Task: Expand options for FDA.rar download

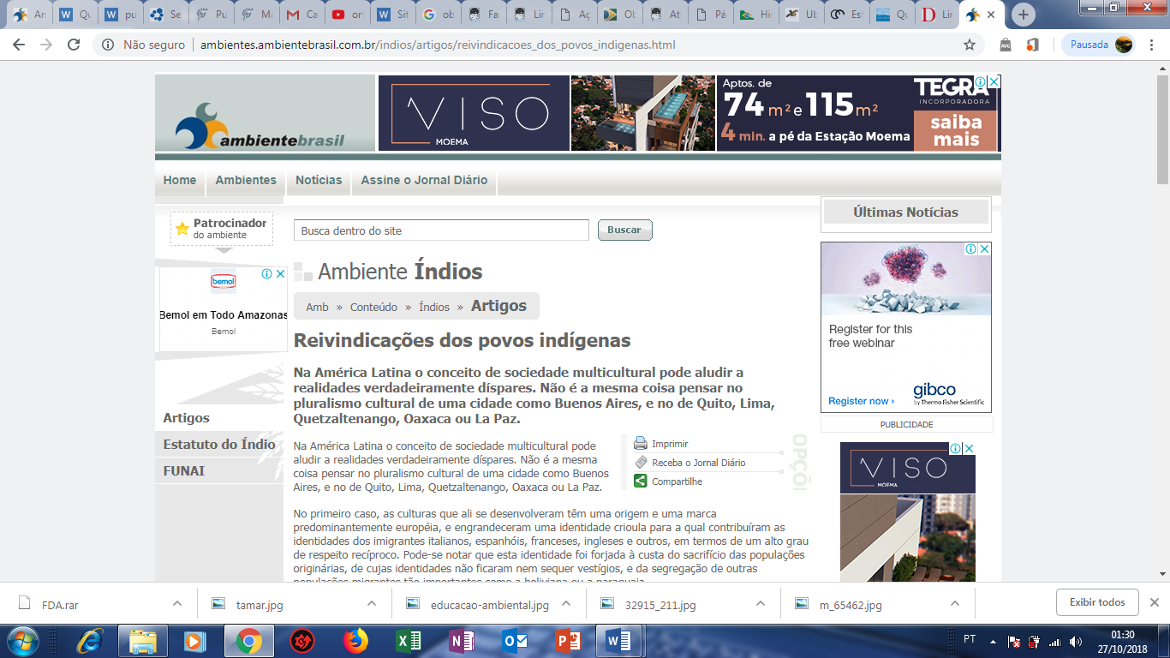Action: click(177, 604)
